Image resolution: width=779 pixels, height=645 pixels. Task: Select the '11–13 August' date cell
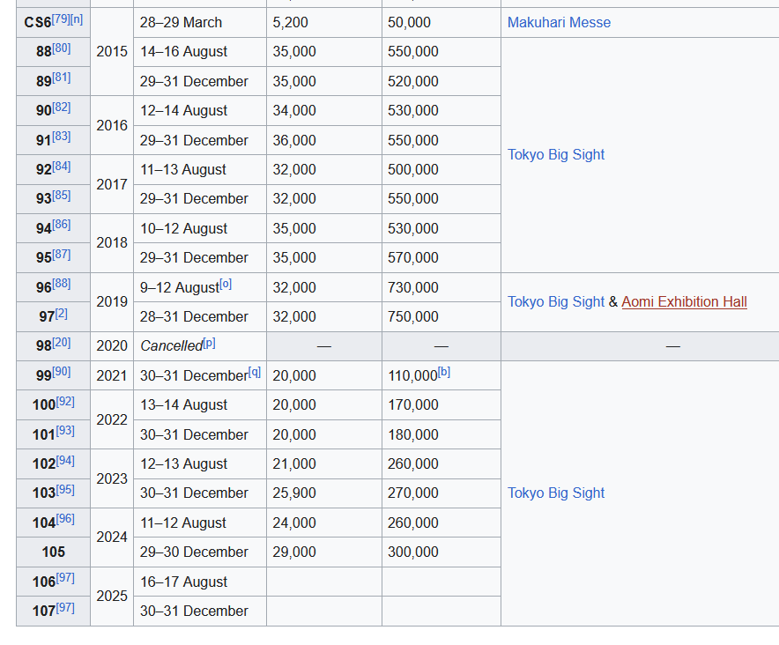click(200, 169)
